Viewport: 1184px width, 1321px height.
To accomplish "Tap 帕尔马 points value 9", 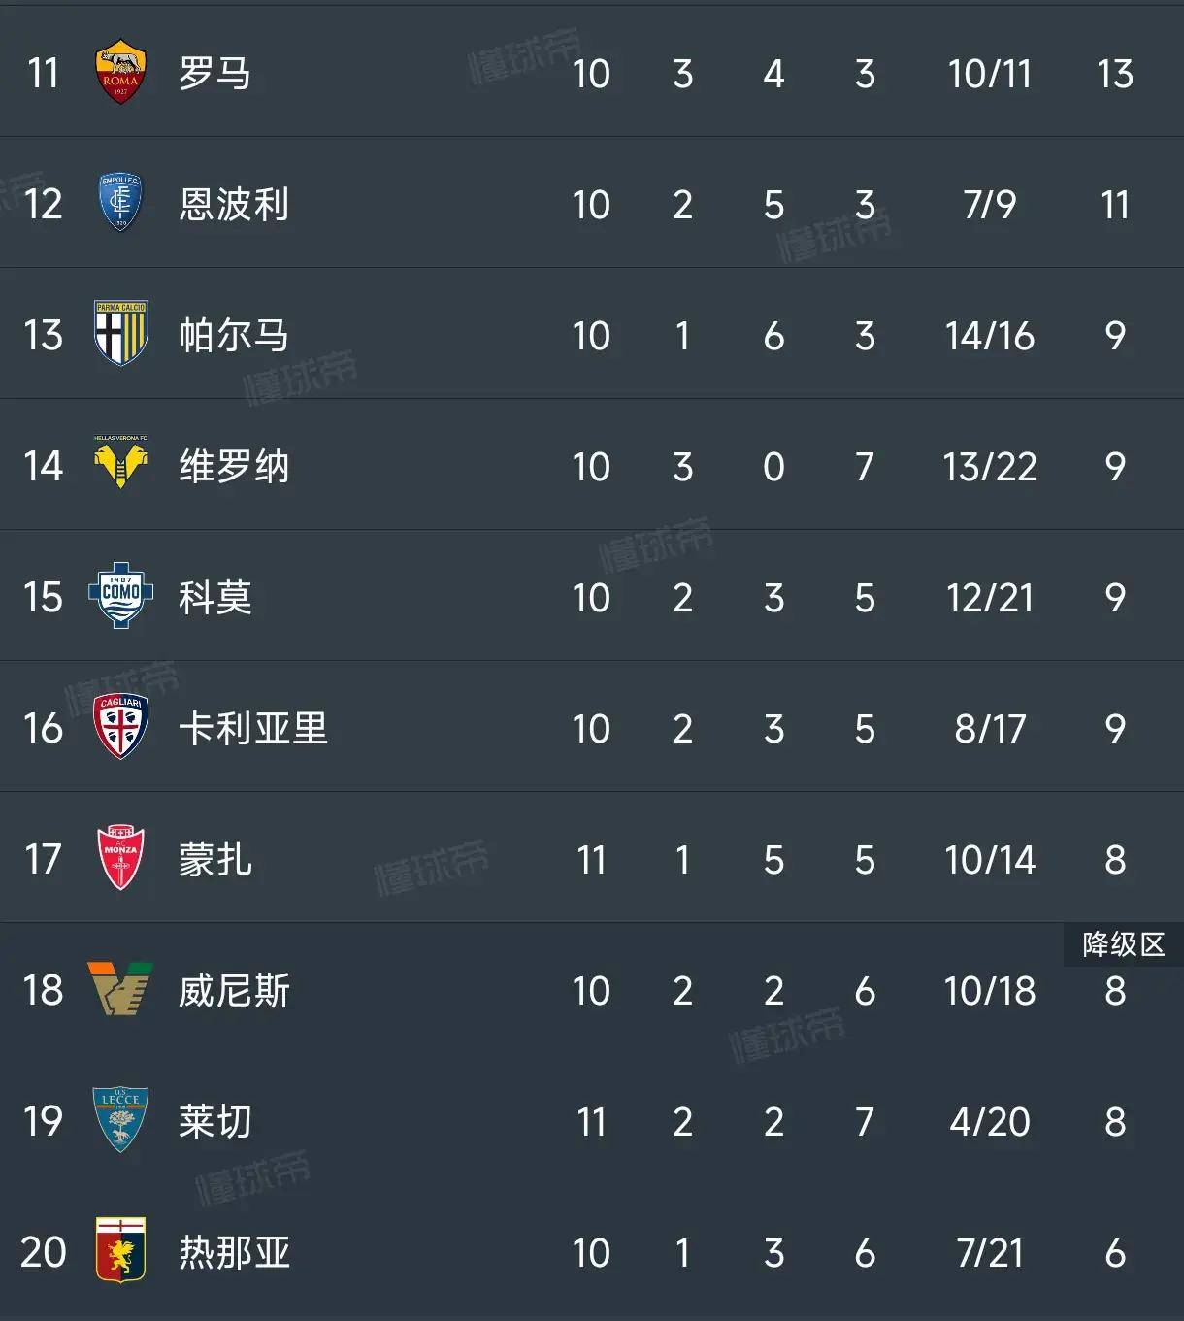I will tap(1115, 336).
